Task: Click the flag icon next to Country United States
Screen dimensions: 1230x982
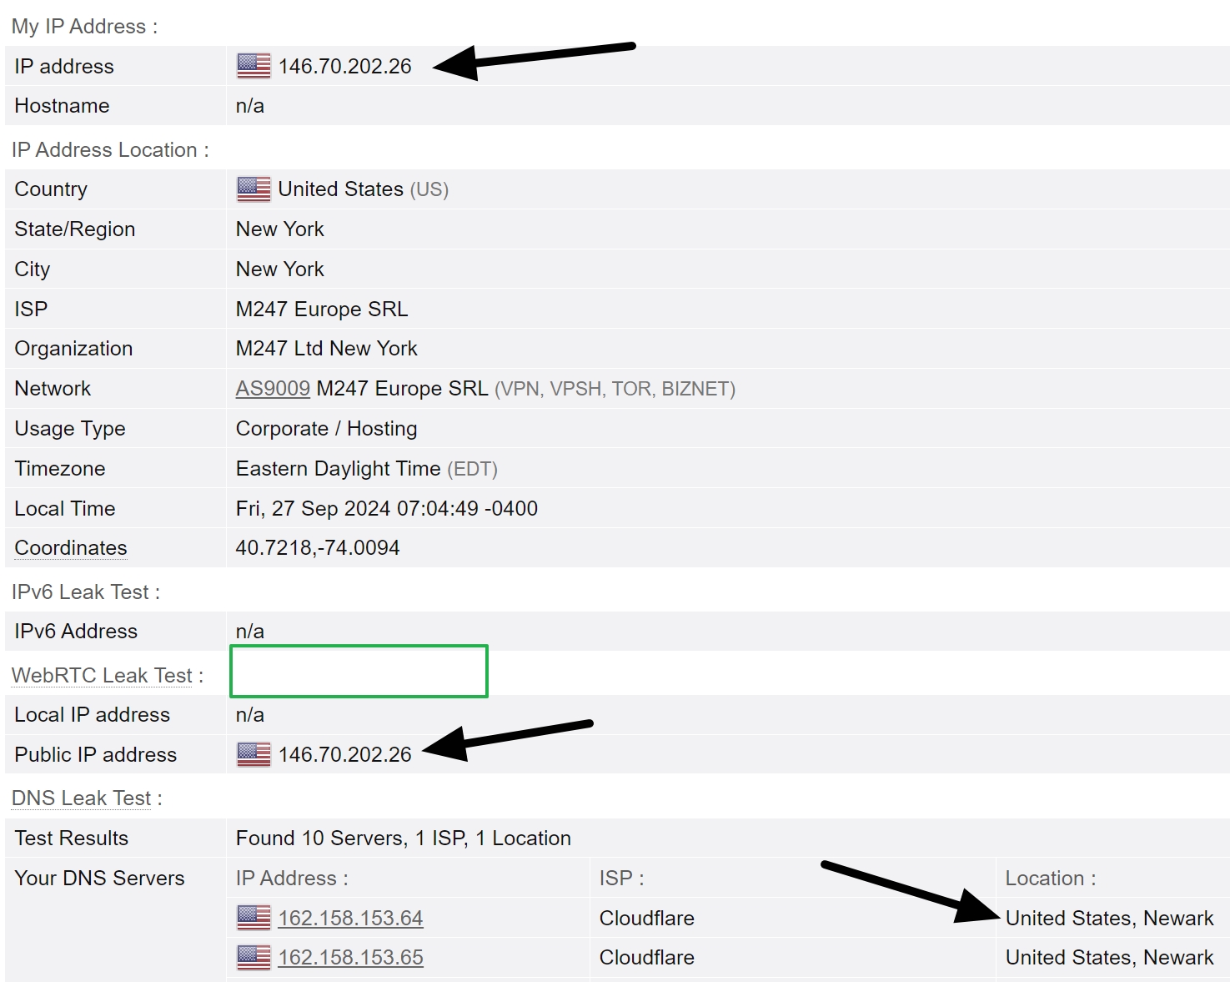Action: 253,189
